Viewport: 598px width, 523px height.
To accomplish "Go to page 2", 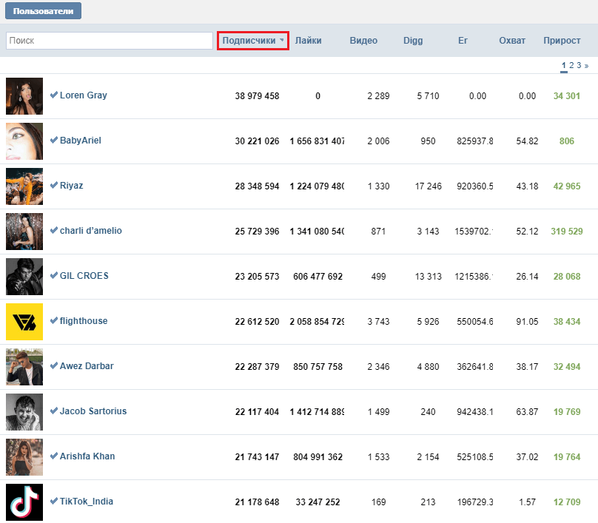I will point(571,65).
